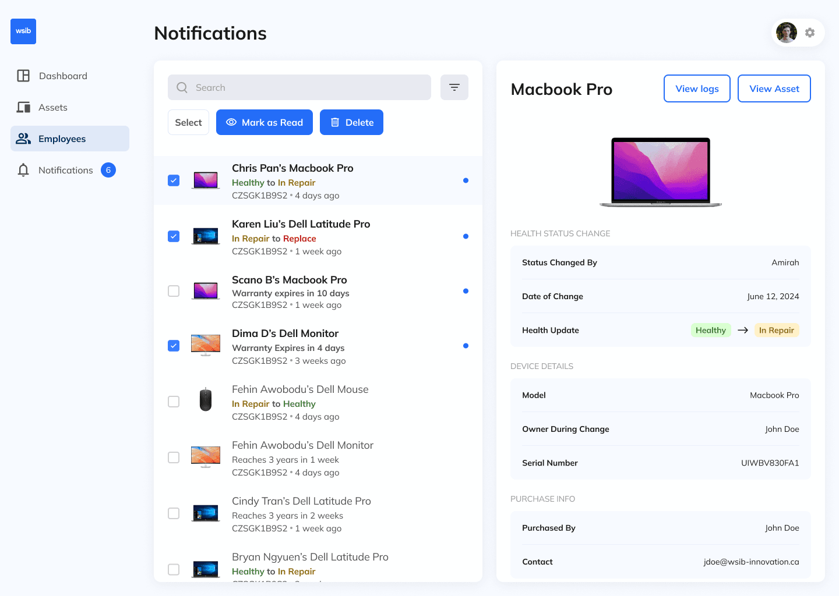Click the Select button
Image resolution: width=839 pixels, height=596 pixels.
coord(188,122)
